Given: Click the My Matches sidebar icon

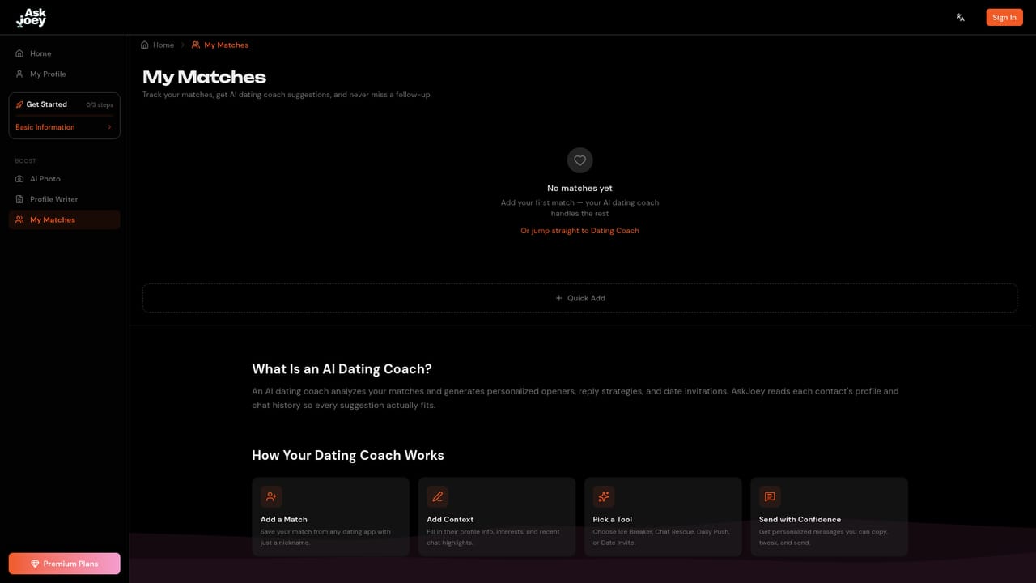Looking at the screenshot, I should coord(19,219).
